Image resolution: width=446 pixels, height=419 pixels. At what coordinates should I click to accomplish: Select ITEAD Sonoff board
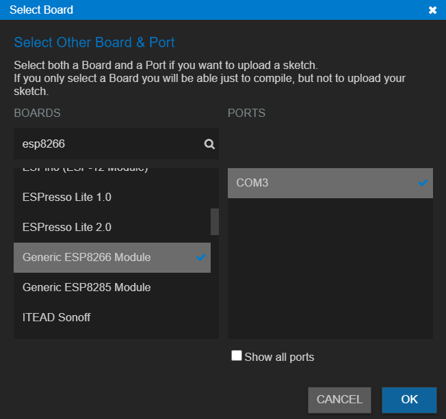tap(112, 318)
